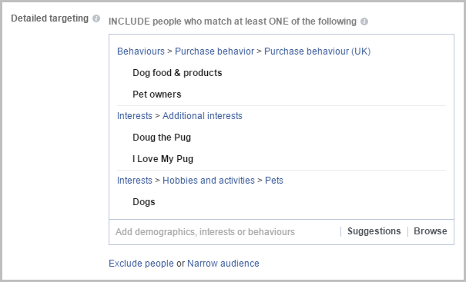The height and width of the screenshot is (282, 466).
Task: Click info icon beside Detailed targeting
Action: pos(96,18)
